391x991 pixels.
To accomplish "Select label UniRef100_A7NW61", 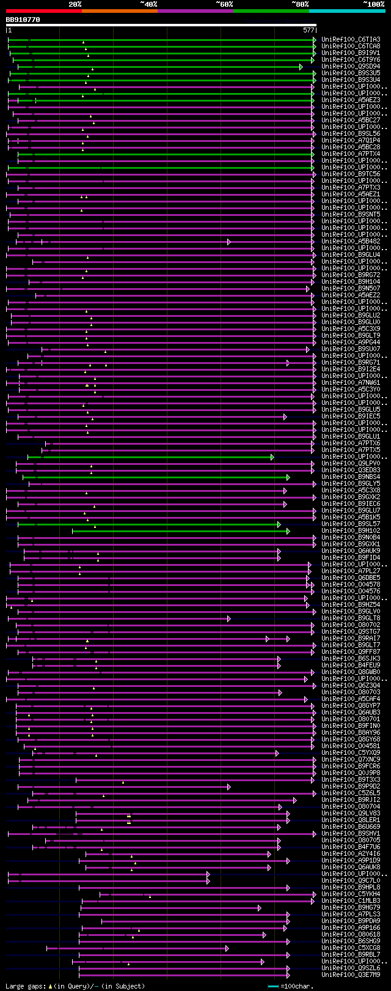I will tap(351, 383).
